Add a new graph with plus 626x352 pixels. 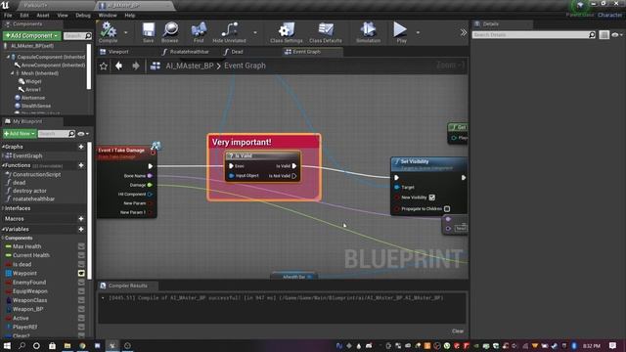pos(81,147)
